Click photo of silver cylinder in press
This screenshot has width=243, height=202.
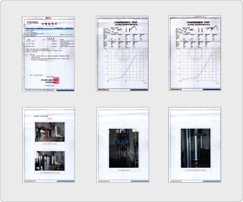(50, 161)
